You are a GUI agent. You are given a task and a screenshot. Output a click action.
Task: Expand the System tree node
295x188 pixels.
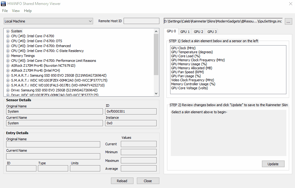click(8, 31)
